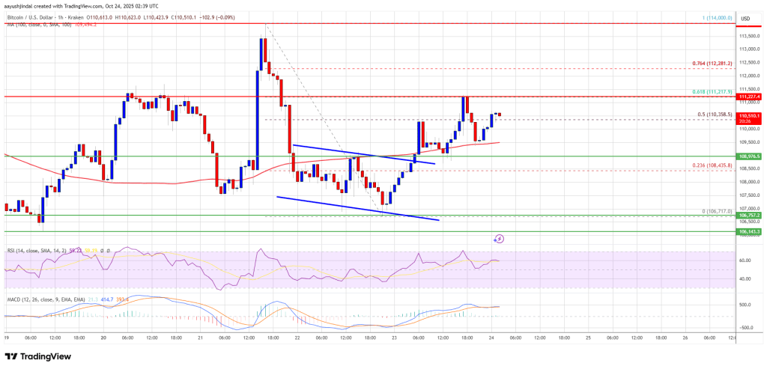Click the red 111,227.4 price axis label
Image resolution: width=767 pixels, height=369 pixels.
pos(748,97)
